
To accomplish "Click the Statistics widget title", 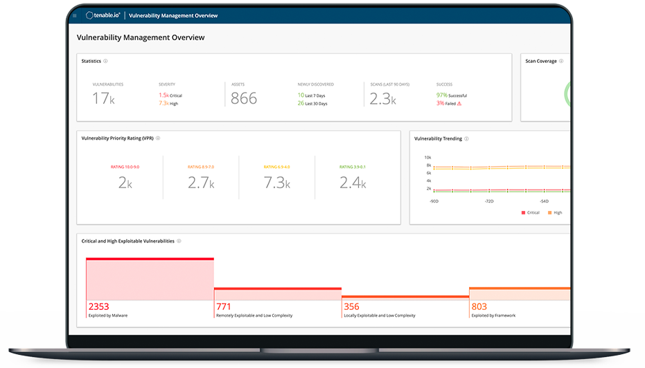I will click(91, 61).
